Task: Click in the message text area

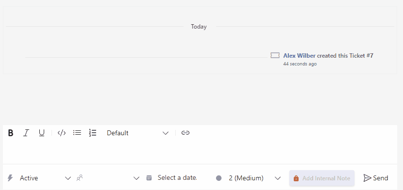Action: point(200,151)
